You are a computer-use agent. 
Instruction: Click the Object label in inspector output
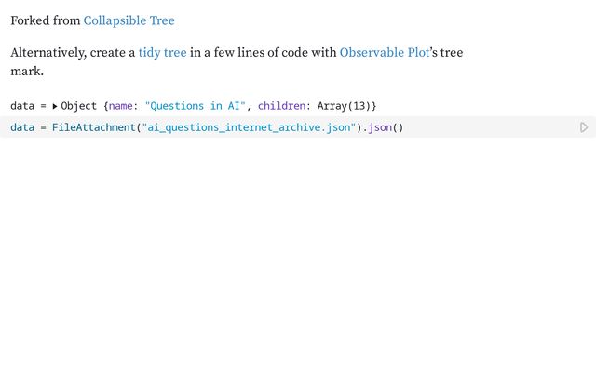pos(80,106)
